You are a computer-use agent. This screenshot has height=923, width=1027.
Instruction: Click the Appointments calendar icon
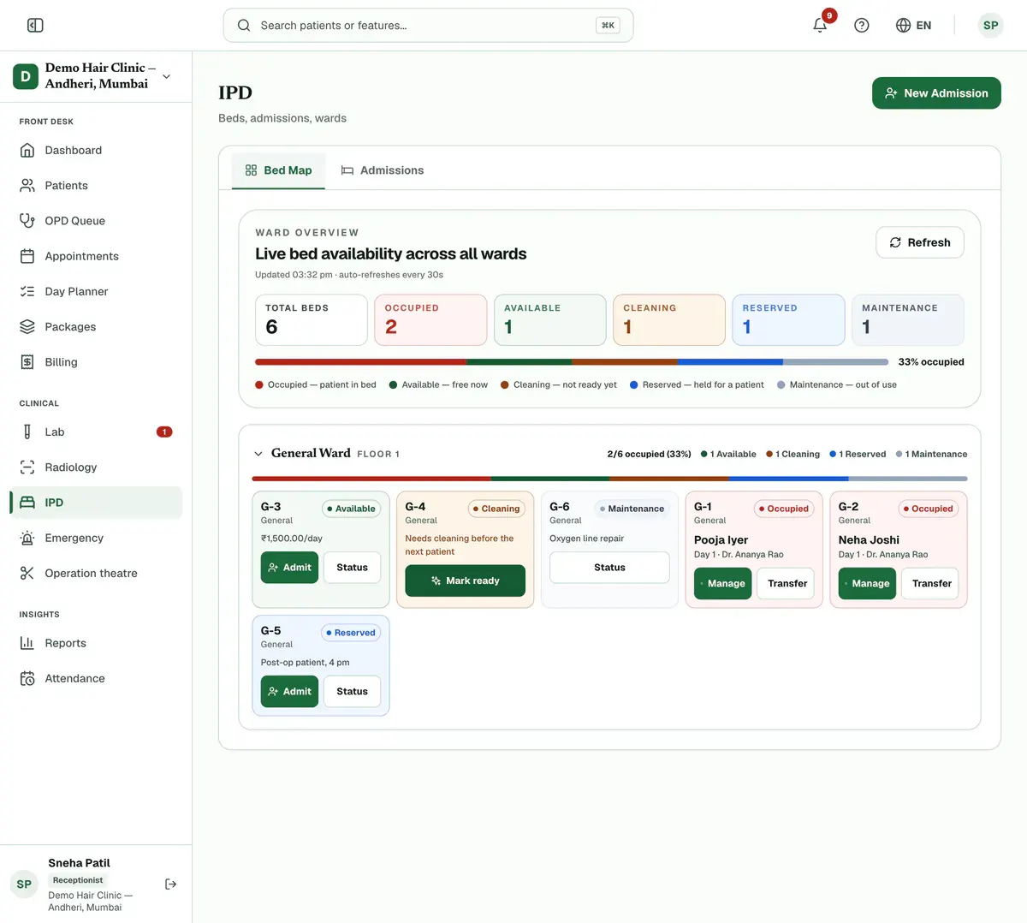point(27,256)
